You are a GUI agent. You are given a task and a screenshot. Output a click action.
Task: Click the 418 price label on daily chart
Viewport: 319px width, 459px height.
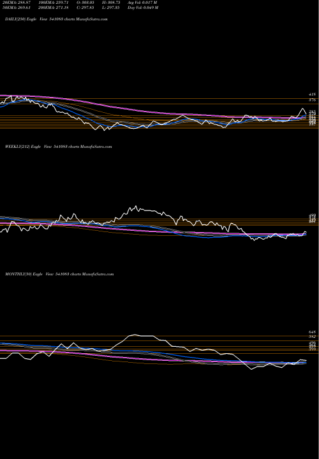[312, 94]
